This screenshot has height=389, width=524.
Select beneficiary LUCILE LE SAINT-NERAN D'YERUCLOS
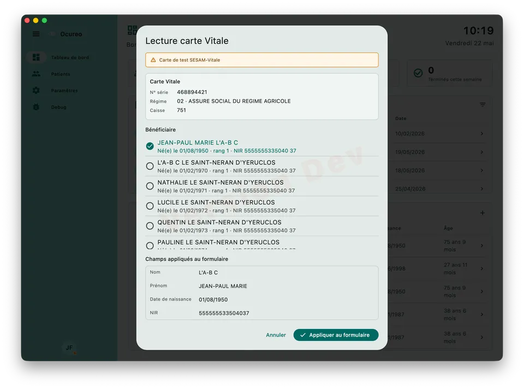click(262, 206)
